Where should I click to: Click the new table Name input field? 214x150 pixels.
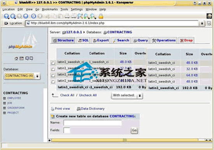click(92, 123)
